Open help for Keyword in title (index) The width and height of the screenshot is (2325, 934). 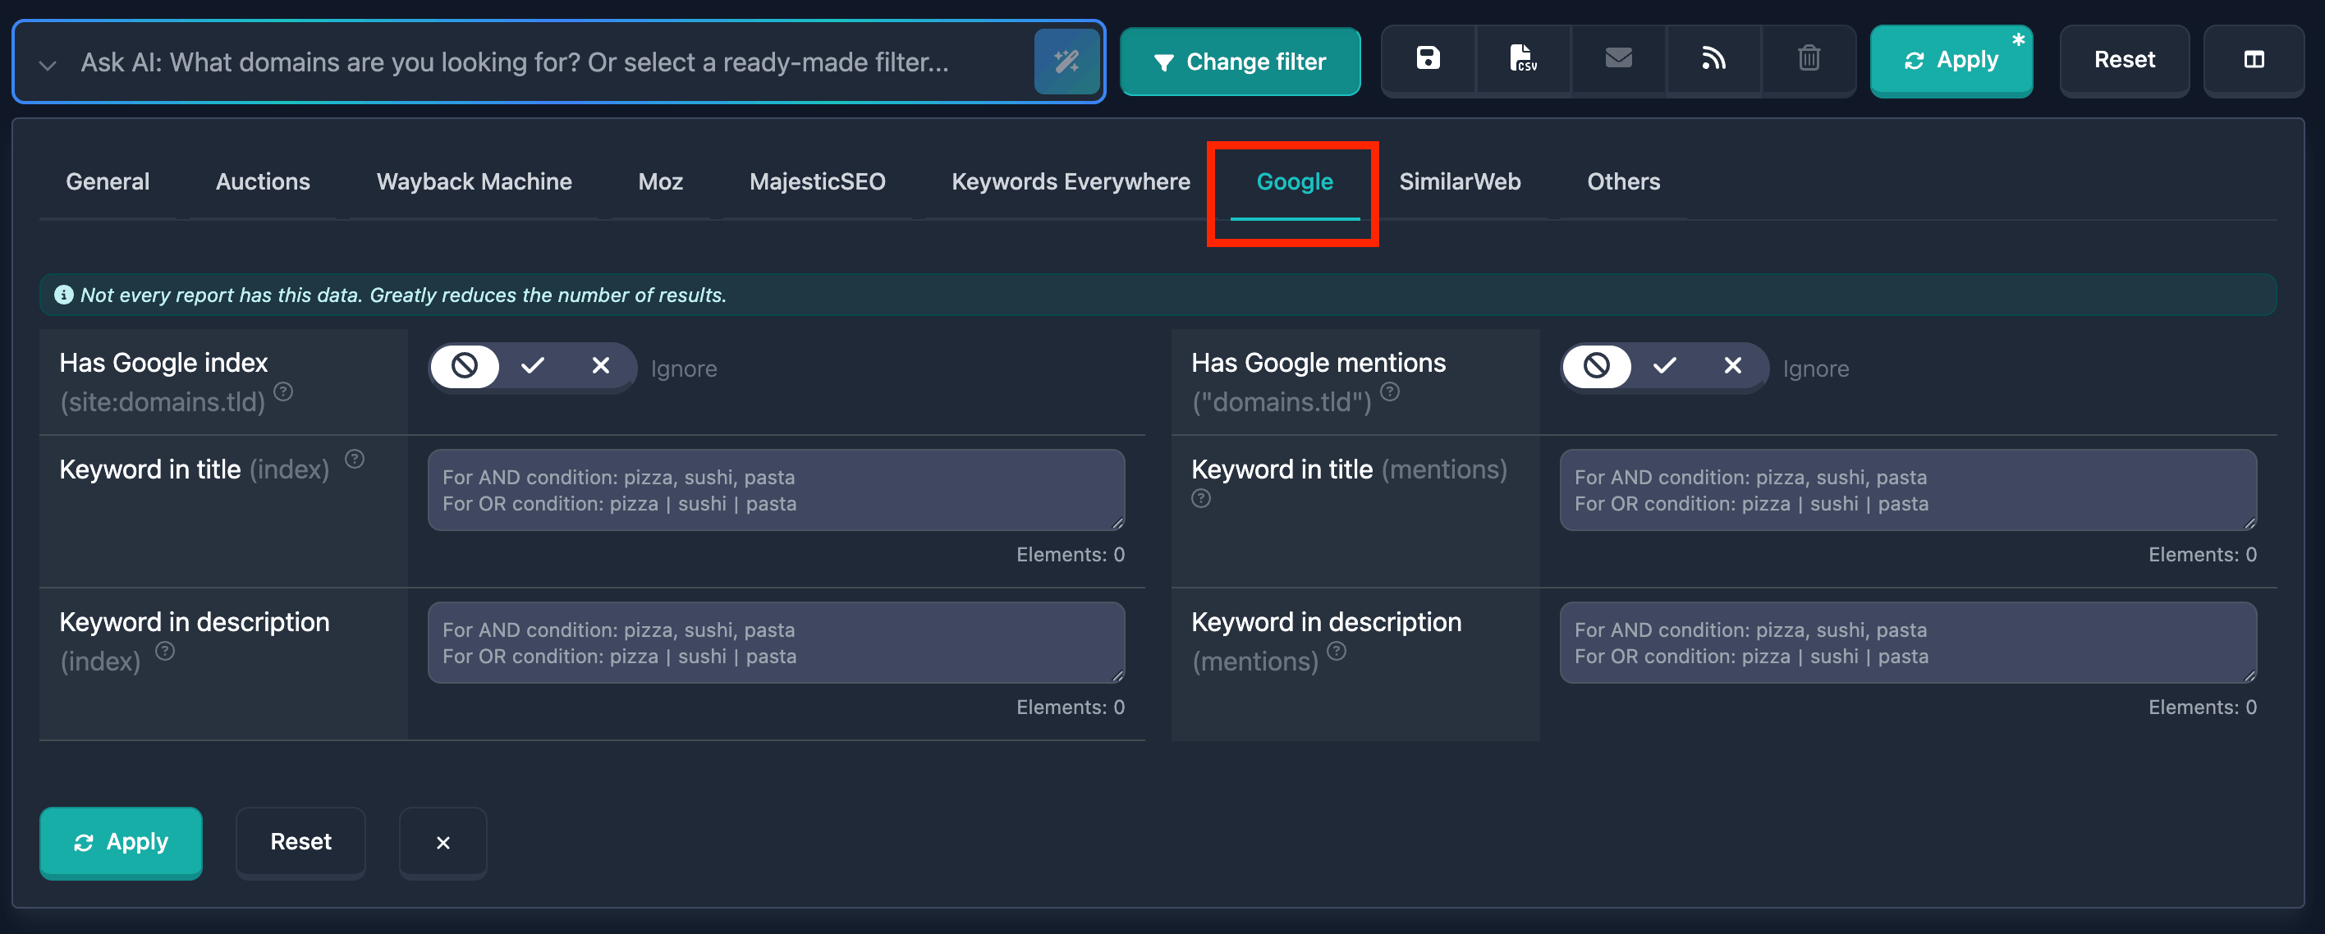coord(355,460)
